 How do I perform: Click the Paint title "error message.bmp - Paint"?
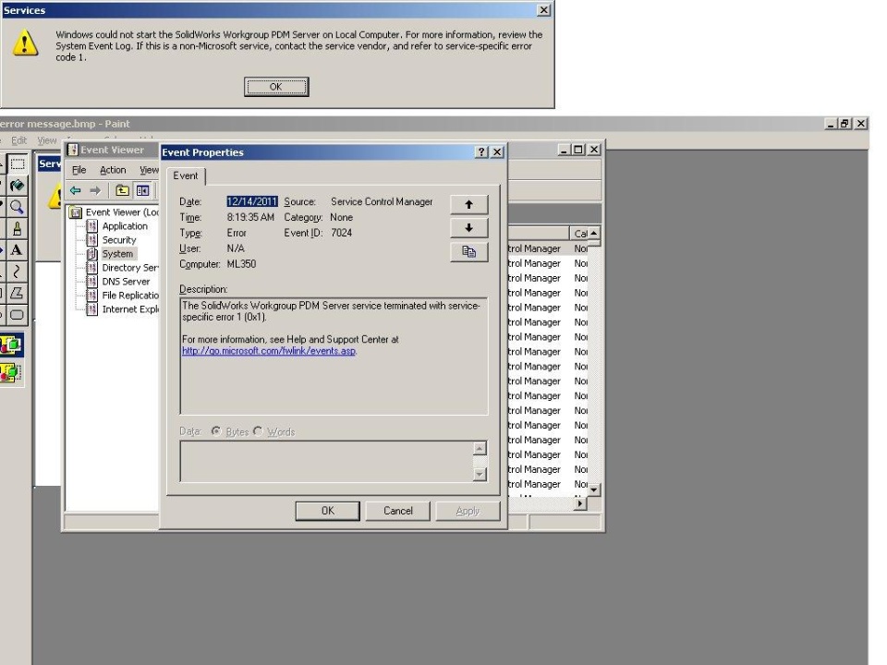(x=65, y=124)
